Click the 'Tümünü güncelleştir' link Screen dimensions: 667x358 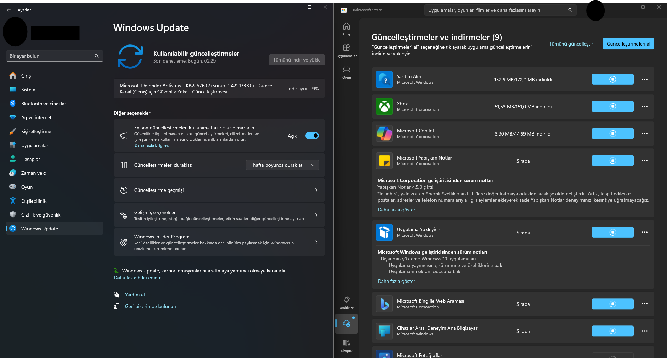571,44
